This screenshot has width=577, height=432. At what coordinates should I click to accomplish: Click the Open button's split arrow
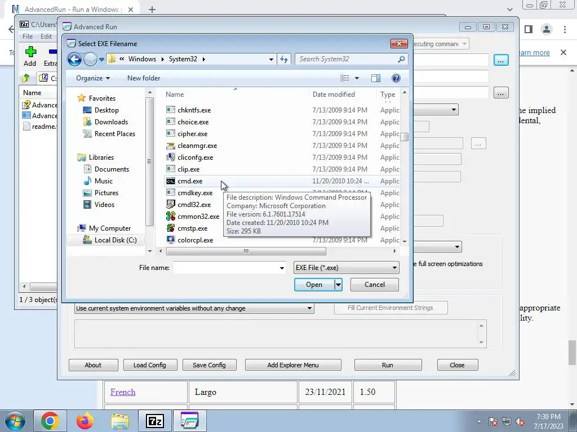tap(338, 284)
